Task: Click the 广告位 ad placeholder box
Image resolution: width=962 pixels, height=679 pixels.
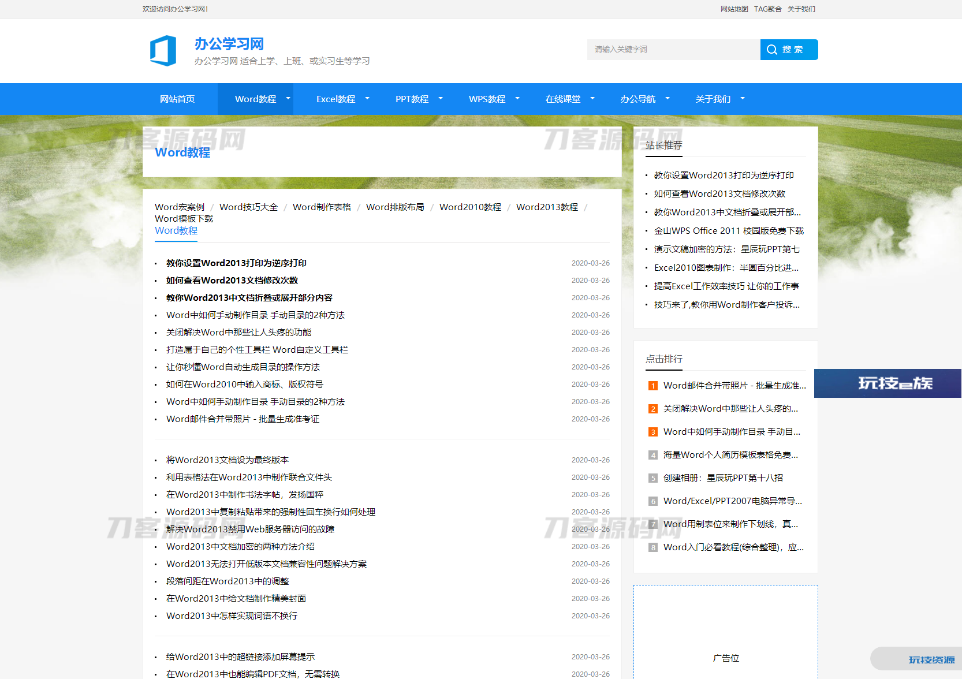Action: coord(726,632)
